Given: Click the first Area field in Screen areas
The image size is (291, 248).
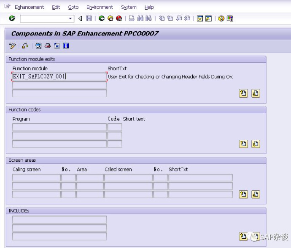Looking at the screenshot, I should (x=90, y=178).
